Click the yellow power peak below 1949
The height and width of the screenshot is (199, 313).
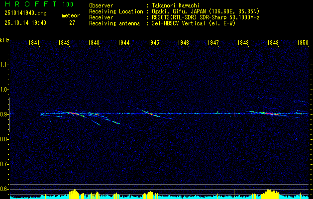270,193
